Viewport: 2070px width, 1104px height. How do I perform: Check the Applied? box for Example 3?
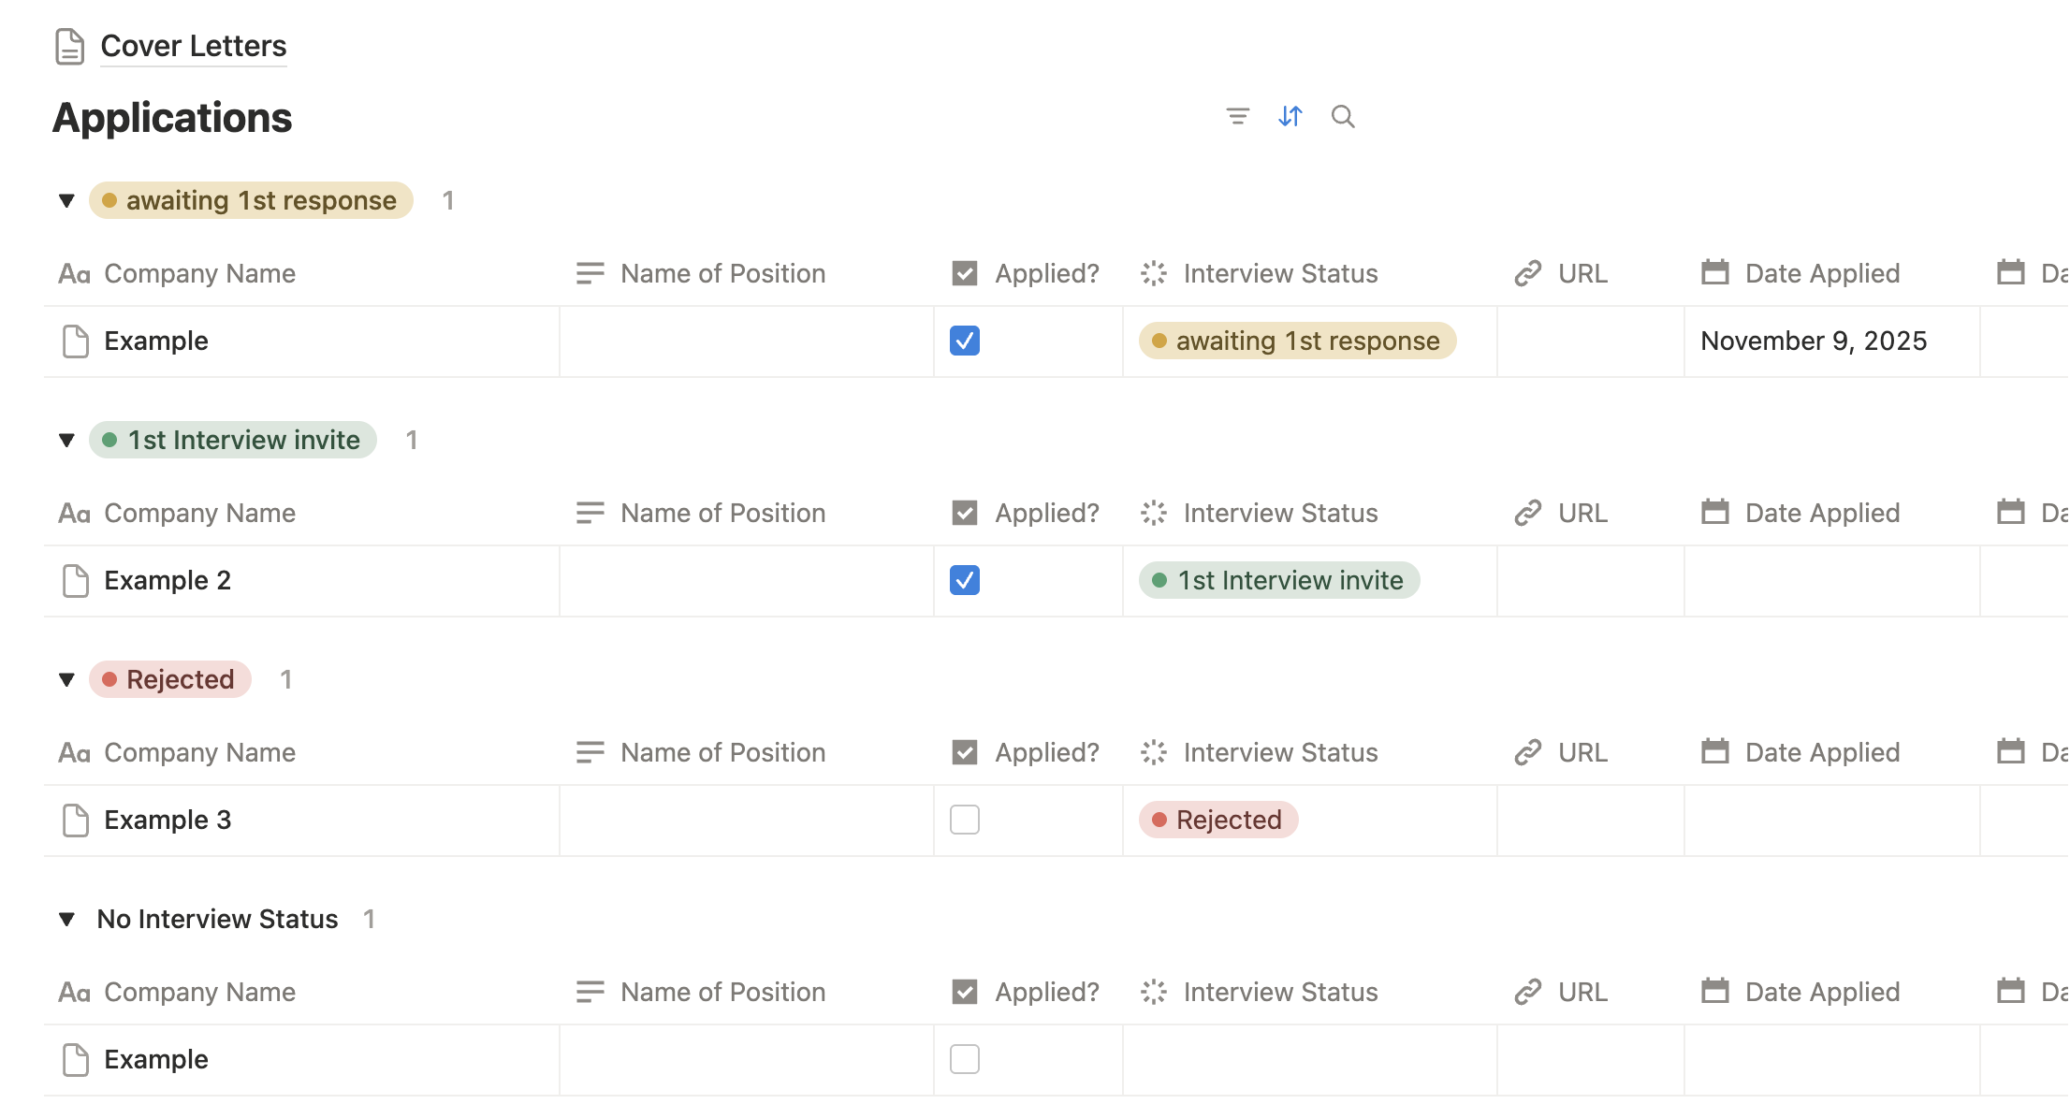(x=964, y=820)
